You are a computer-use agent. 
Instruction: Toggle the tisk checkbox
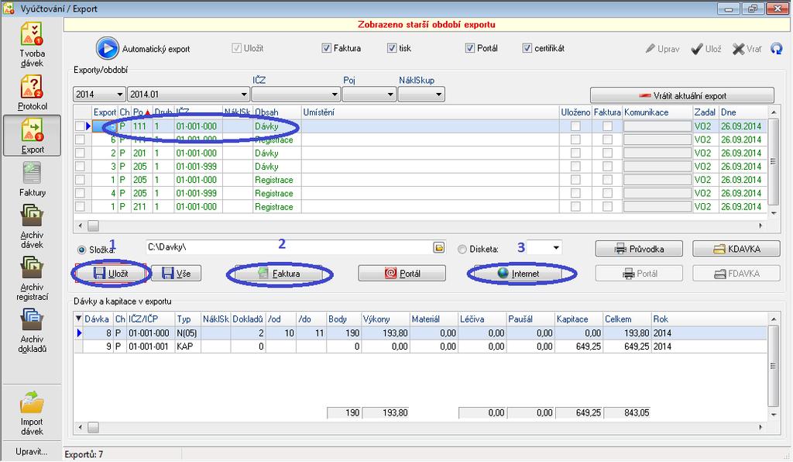point(391,48)
